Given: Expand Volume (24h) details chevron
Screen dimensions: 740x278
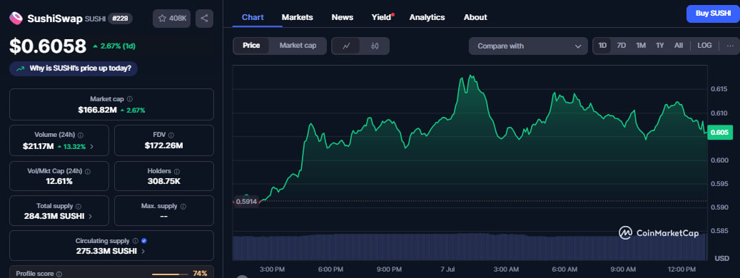Looking at the screenshot, I should 91,147.
